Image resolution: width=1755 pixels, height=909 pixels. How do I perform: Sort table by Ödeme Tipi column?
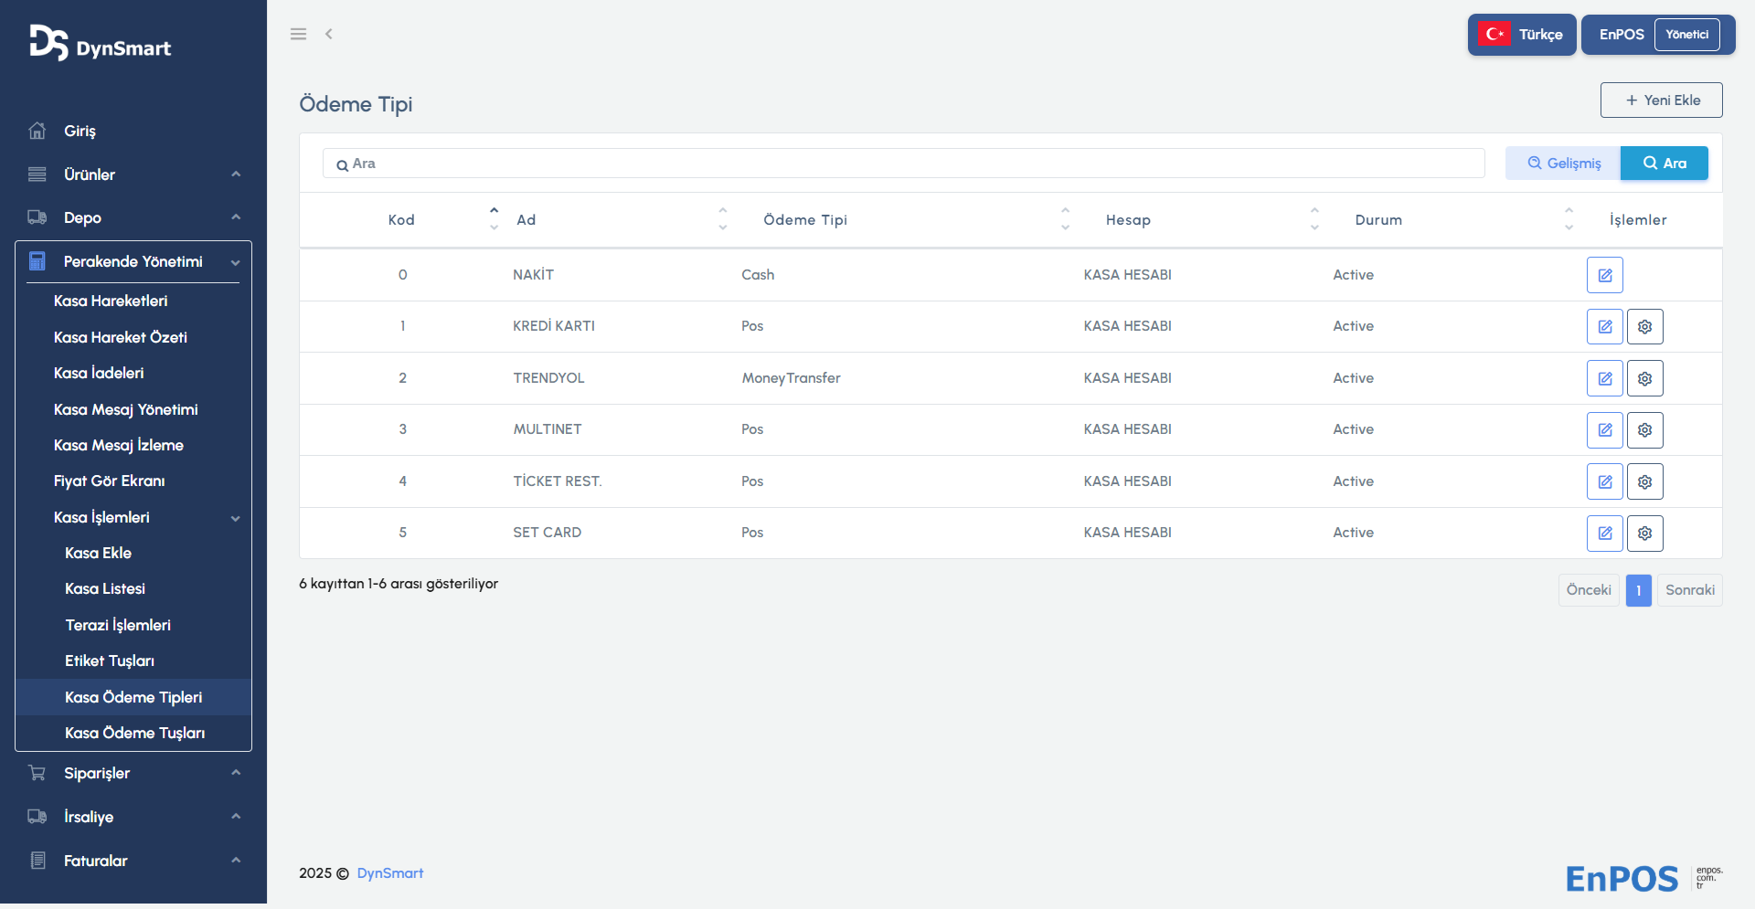click(804, 220)
